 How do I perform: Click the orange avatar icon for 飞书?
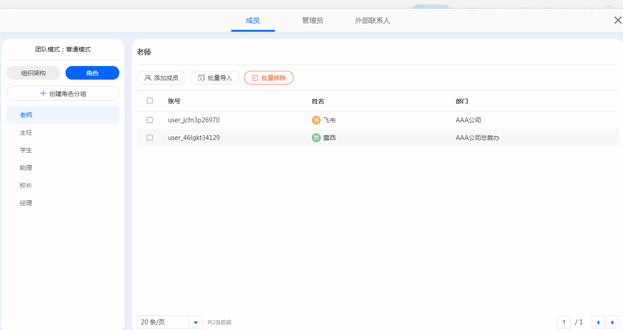[x=316, y=120]
